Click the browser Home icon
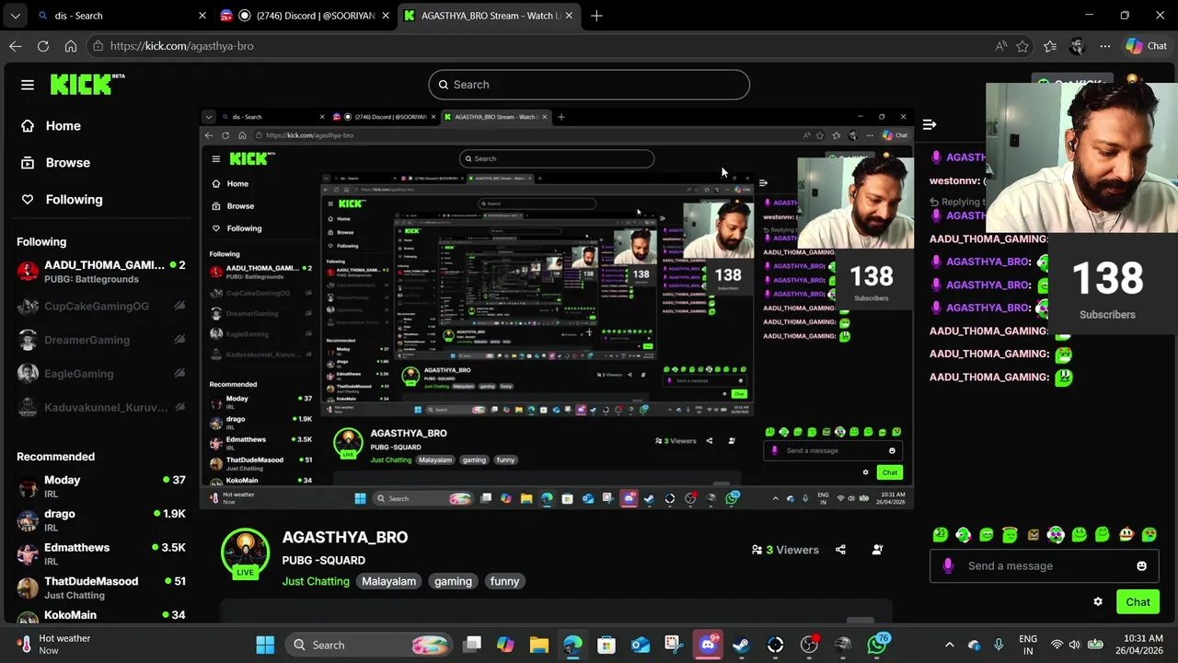This screenshot has height=663, width=1178. coord(71,46)
